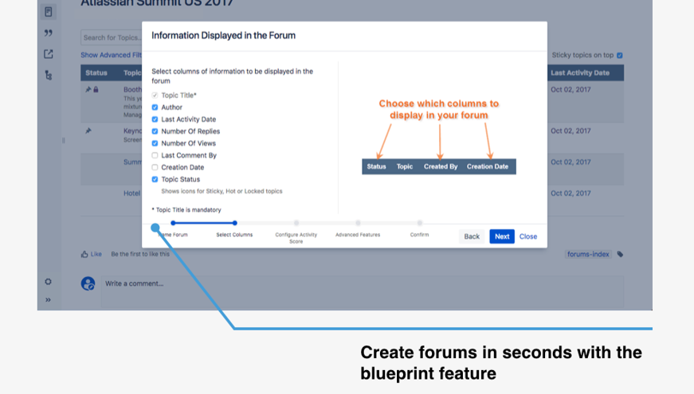Open the page tree icon in sidebar

point(49,75)
